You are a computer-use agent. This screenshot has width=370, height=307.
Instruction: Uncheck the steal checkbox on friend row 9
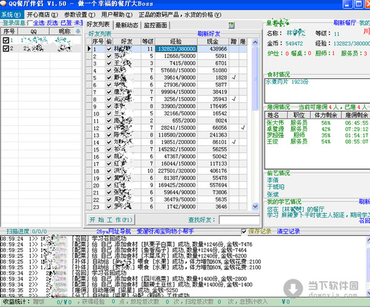[109, 106]
